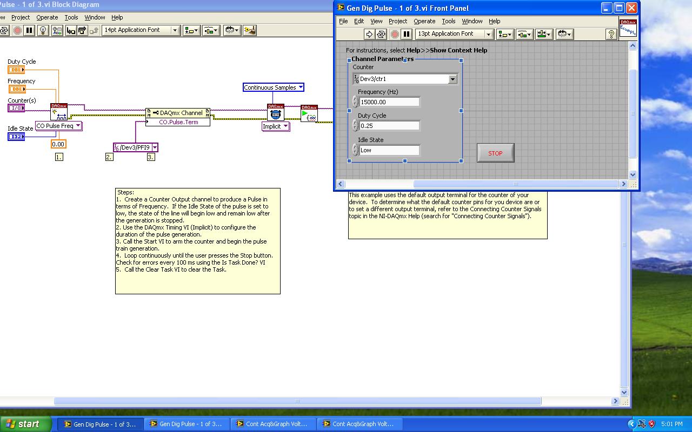Click the red STOP button
Screen dimensions: 692x432
[495, 153]
